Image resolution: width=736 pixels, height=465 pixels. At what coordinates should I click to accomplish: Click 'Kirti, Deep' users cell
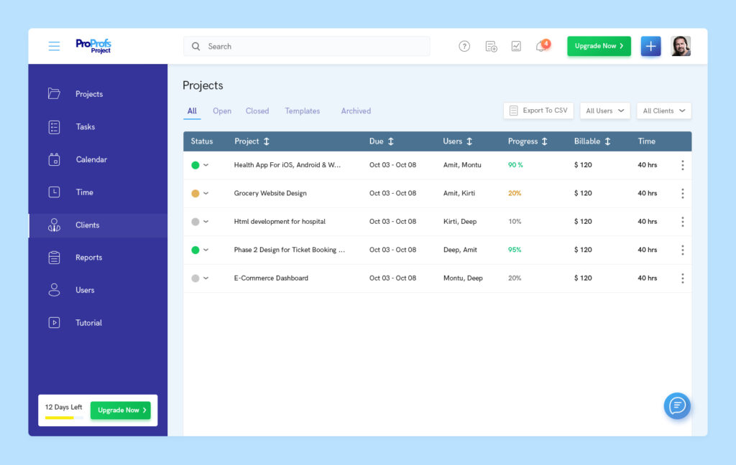click(x=460, y=221)
